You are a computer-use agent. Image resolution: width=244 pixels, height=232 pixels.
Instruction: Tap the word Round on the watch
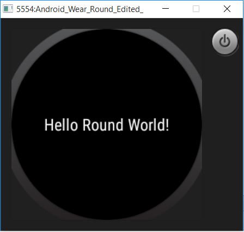click(103, 125)
